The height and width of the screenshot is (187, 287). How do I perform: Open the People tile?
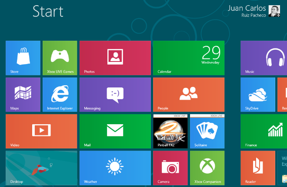[189, 95]
